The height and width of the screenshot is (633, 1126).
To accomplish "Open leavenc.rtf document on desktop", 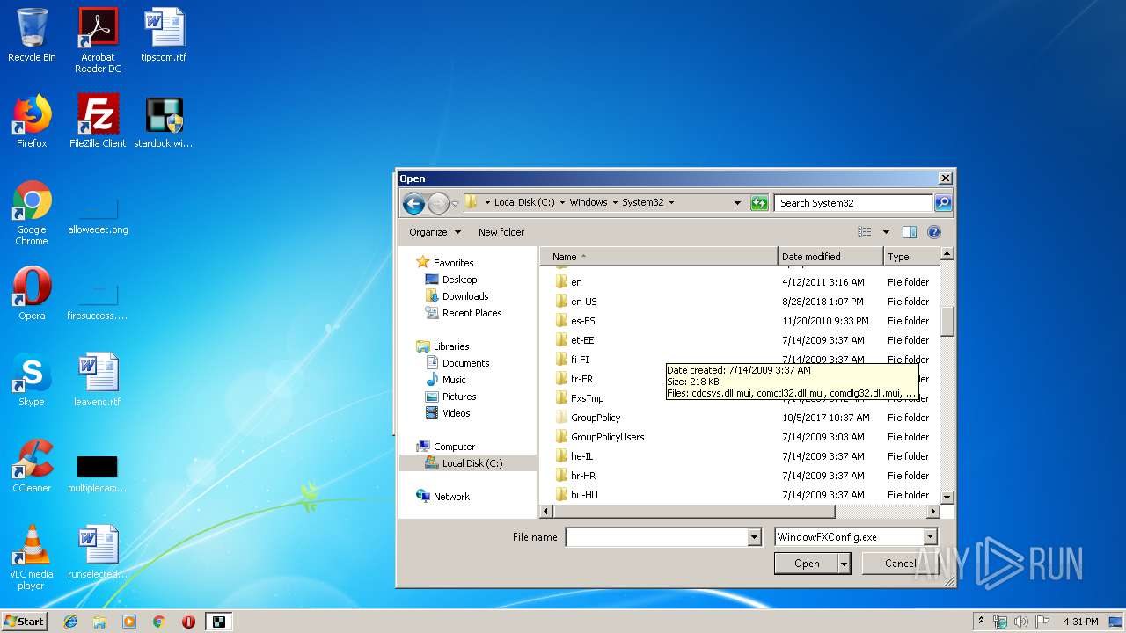I will tap(98, 380).
